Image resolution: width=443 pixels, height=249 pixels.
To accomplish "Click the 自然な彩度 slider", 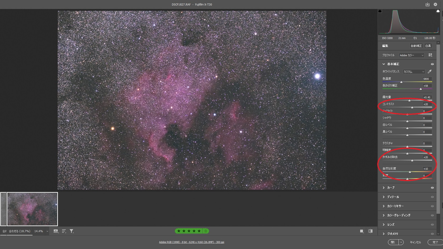I will pos(407,172).
